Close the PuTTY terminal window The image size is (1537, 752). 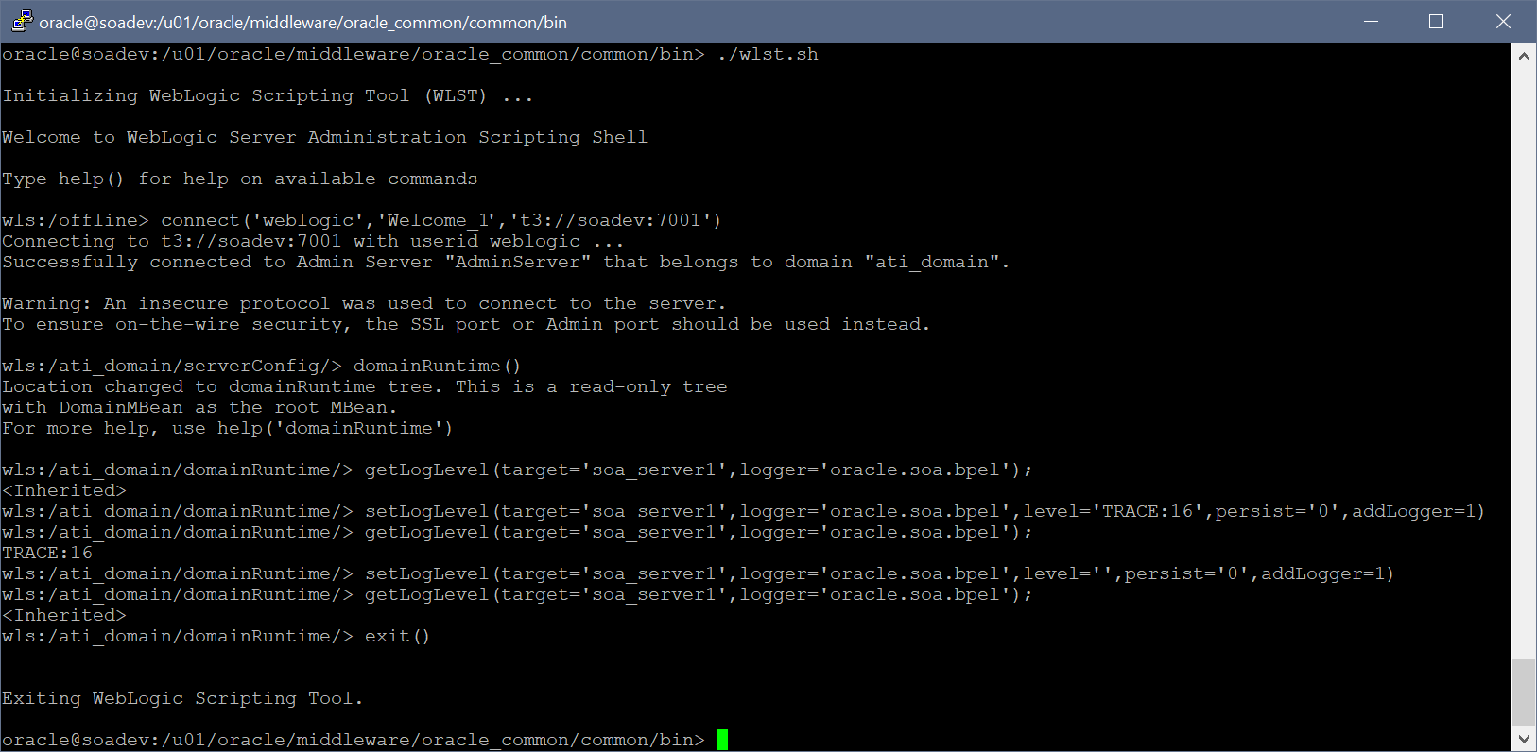(x=1502, y=21)
